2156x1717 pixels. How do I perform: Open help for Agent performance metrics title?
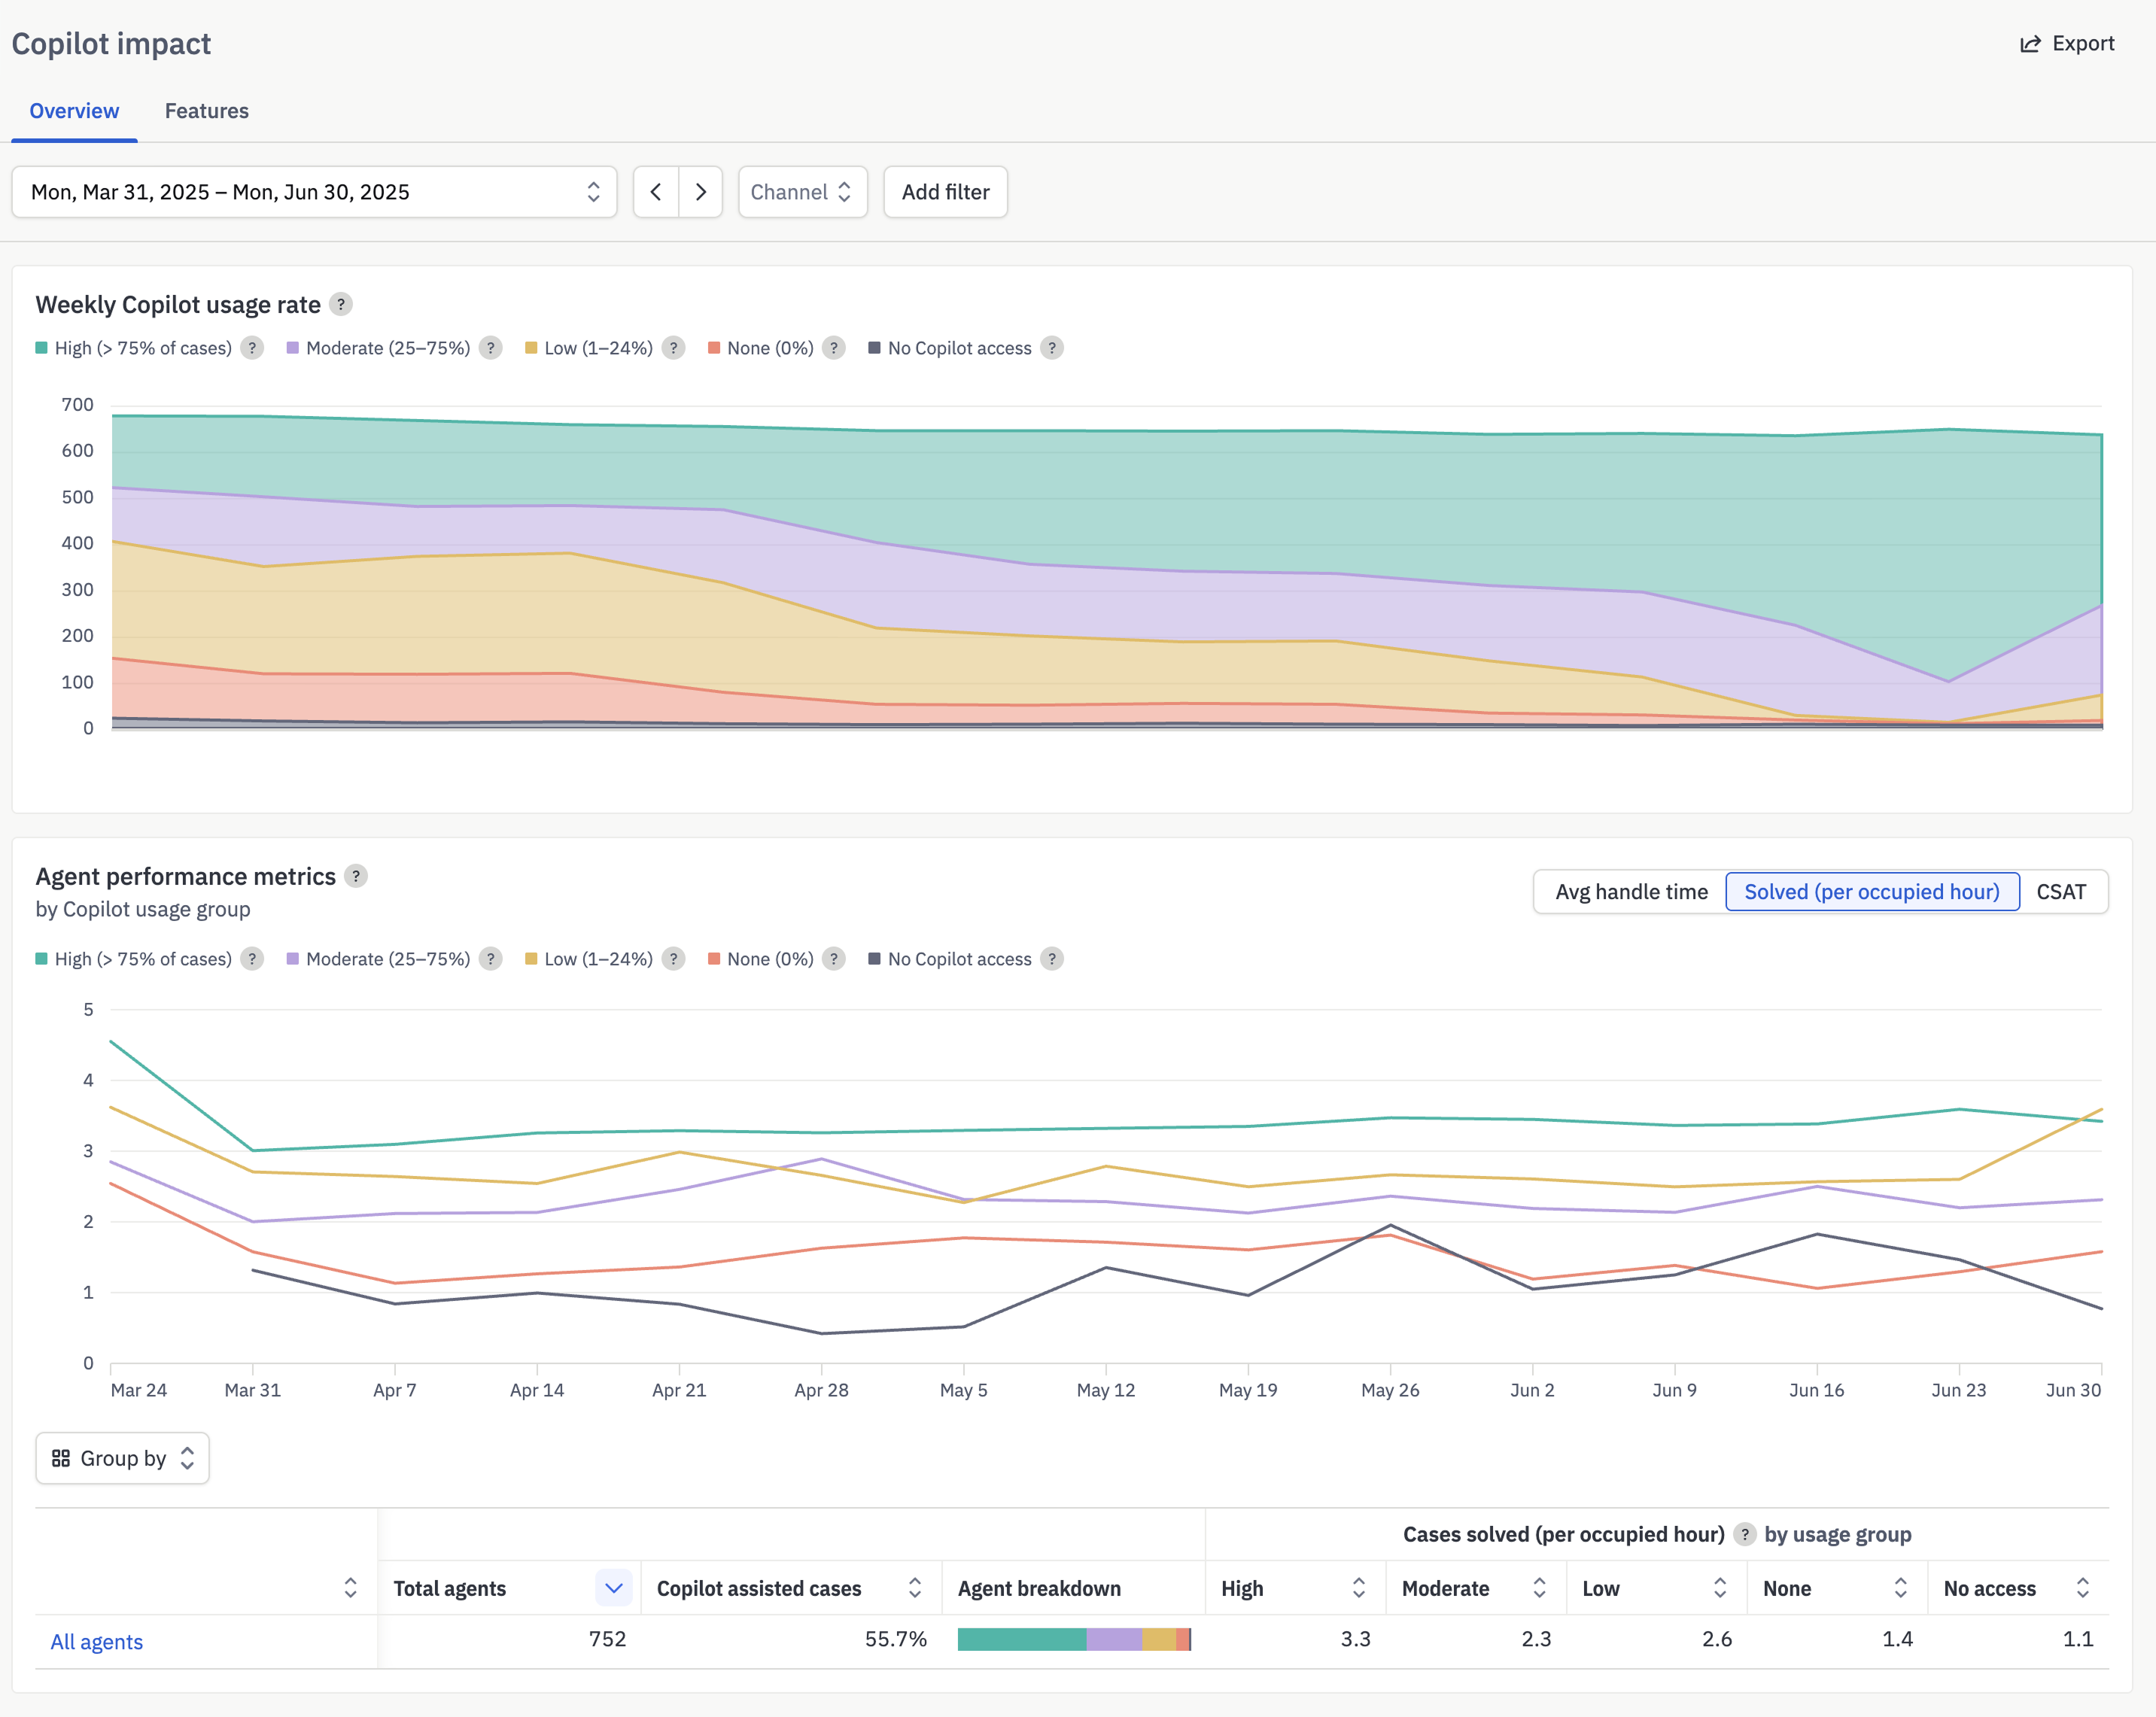(356, 876)
